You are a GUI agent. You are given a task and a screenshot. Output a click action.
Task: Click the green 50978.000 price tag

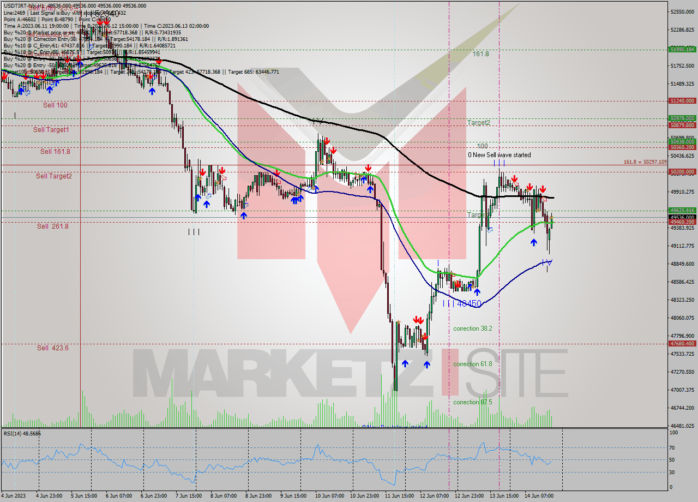point(682,118)
